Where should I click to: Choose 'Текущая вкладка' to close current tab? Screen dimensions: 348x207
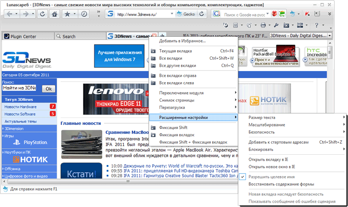[x=193, y=51]
